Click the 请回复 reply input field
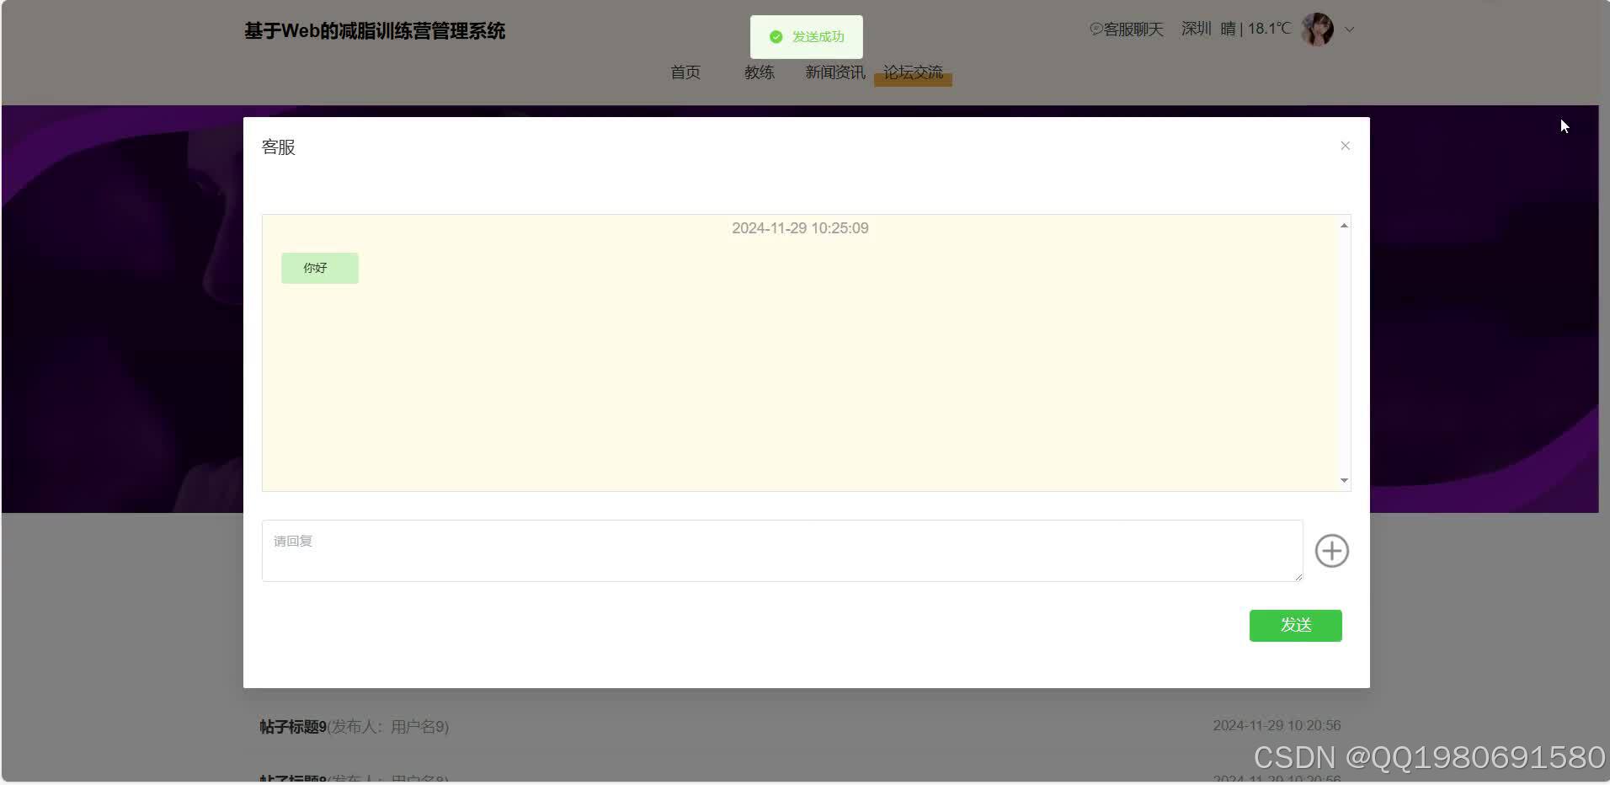The width and height of the screenshot is (1610, 785). [x=781, y=550]
